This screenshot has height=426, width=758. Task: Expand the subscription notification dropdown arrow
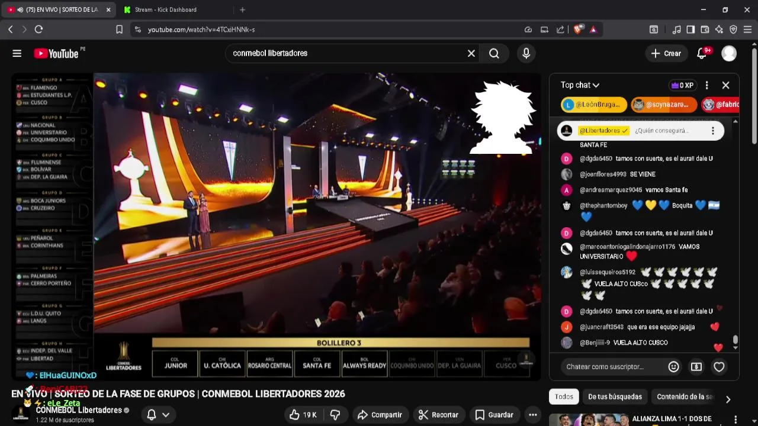[x=166, y=415]
